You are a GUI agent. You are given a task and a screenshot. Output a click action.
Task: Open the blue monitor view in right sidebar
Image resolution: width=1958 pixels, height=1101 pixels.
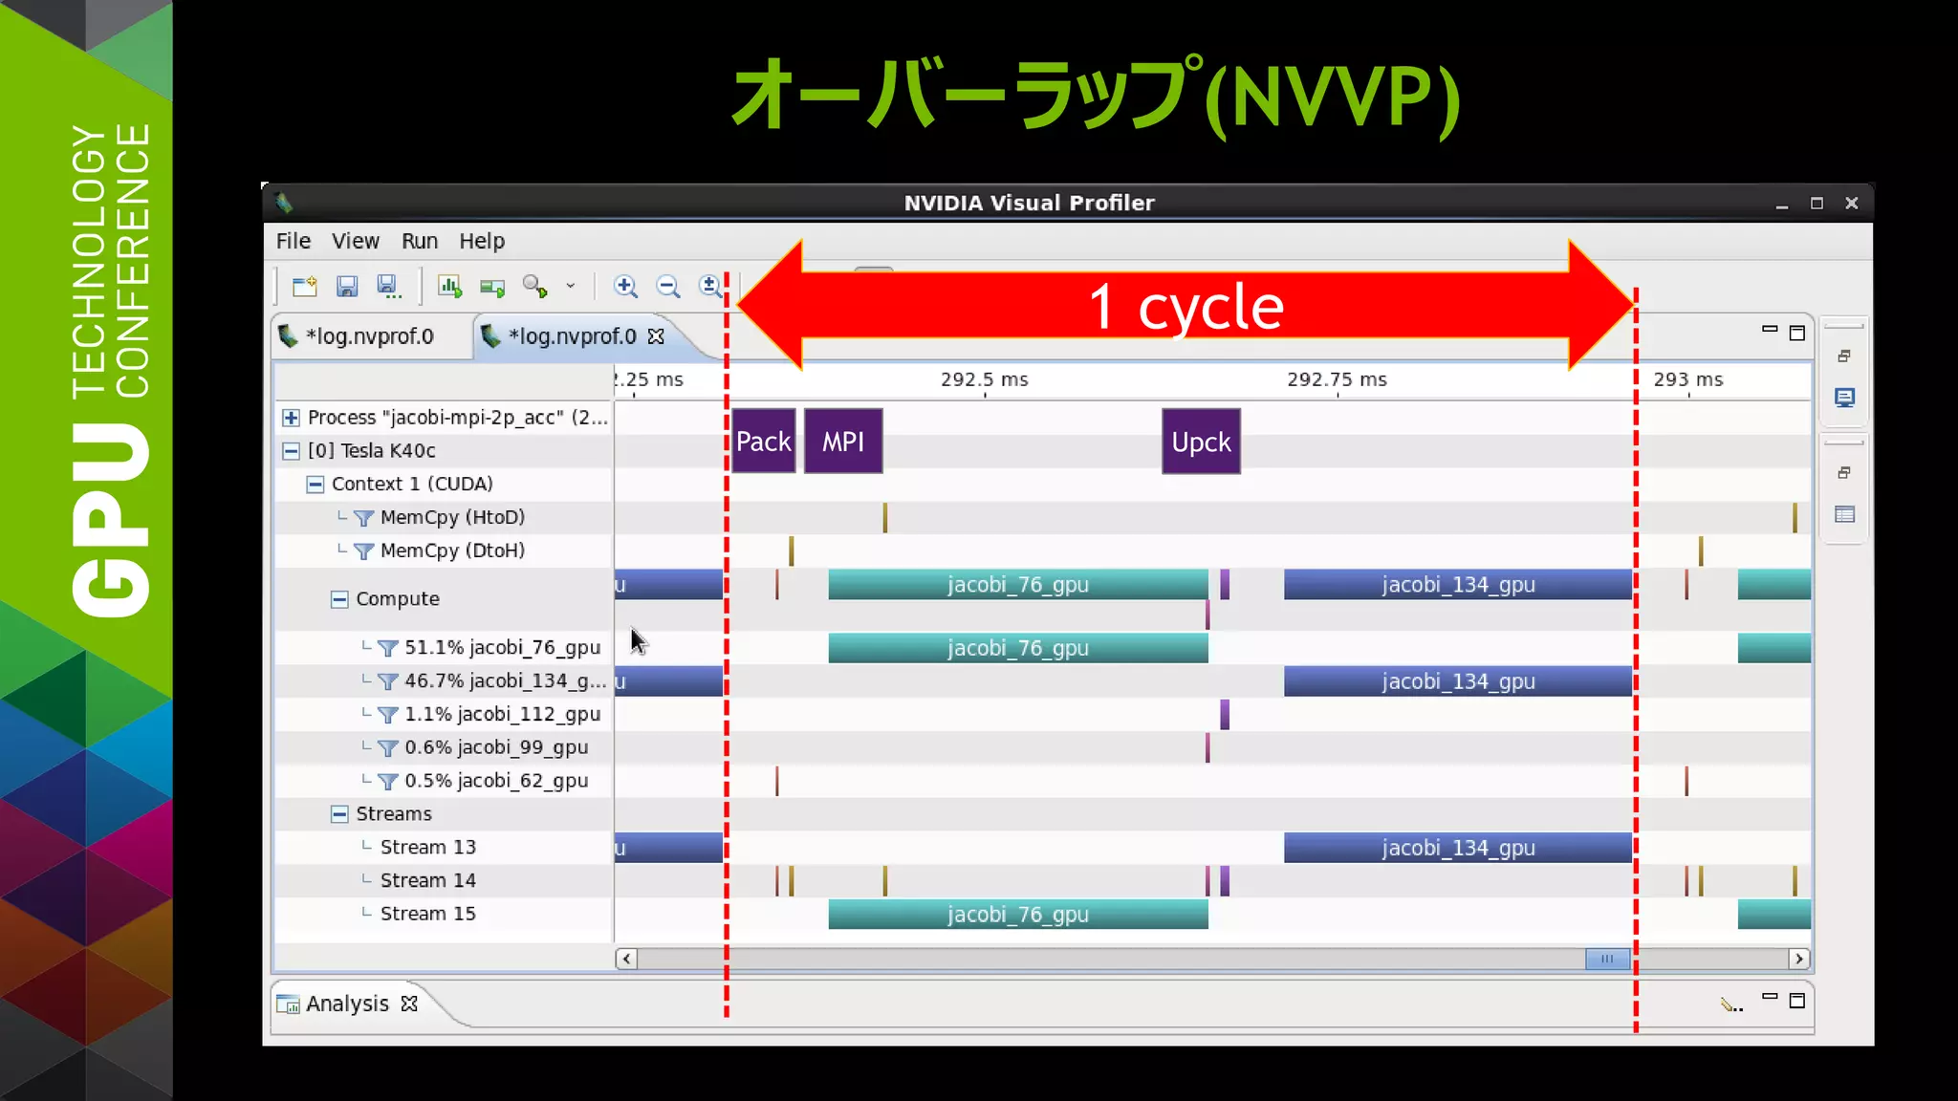point(1844,398)
